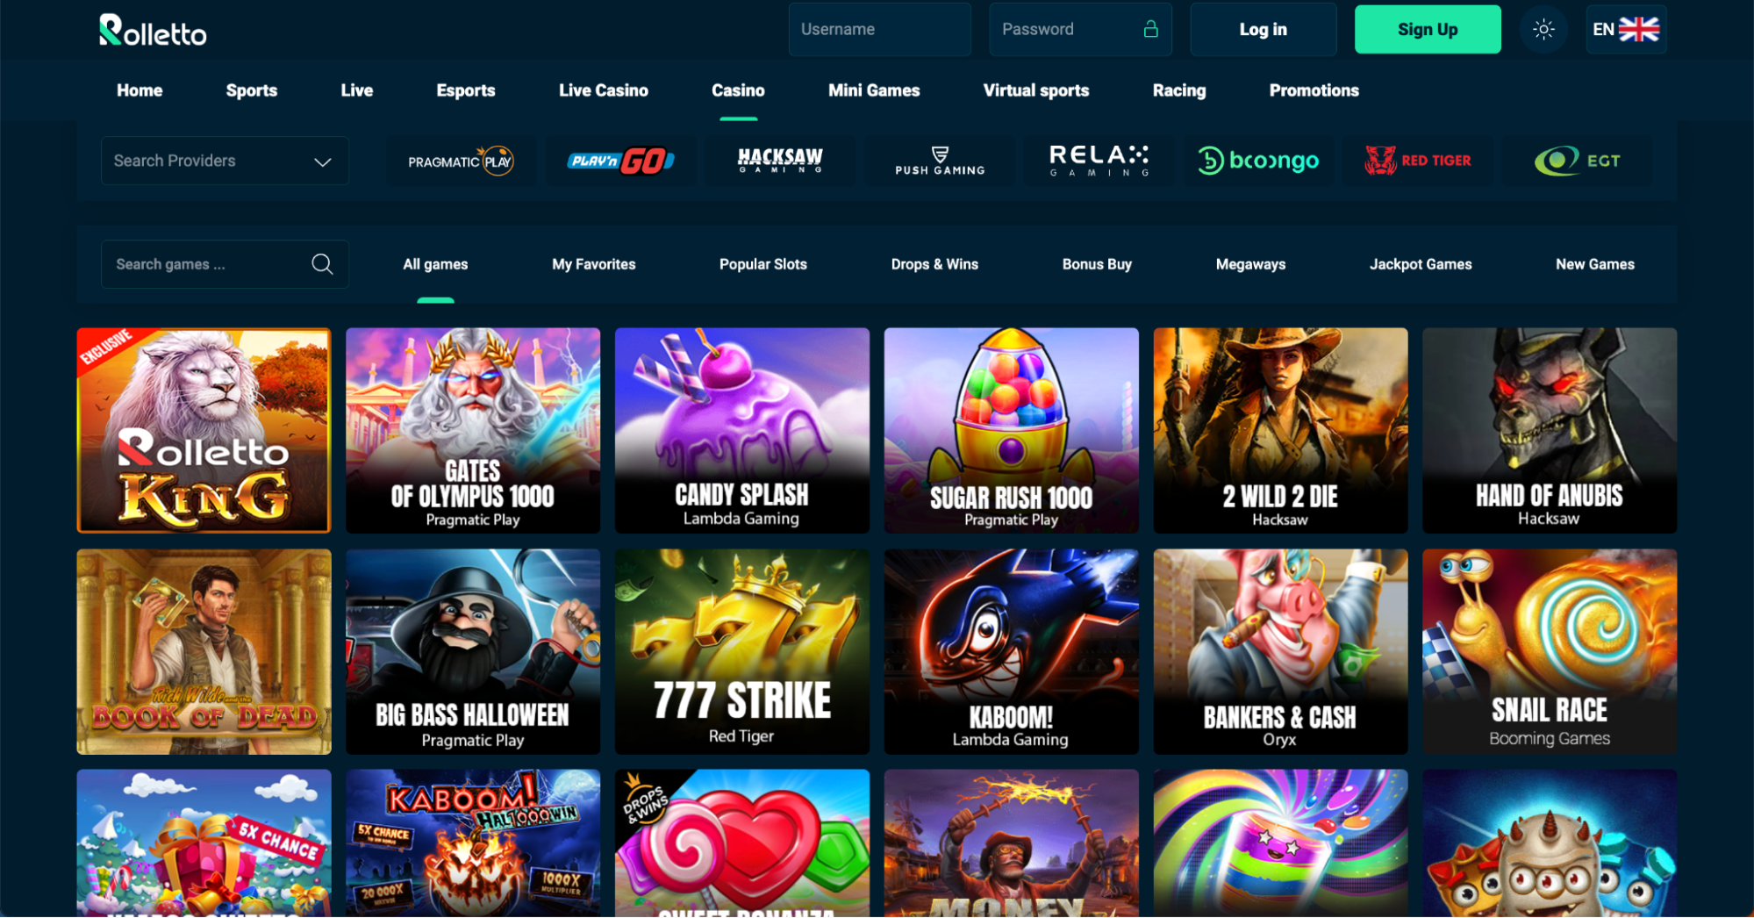Viewport: 1754px width, 918px height.
Task: Switch to the Megaways tab
Action: point(1250,264)
